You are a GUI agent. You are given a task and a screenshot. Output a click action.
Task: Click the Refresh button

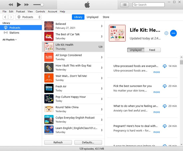click(x=58, y=142)
